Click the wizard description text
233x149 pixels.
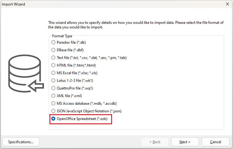click(136, 25)
